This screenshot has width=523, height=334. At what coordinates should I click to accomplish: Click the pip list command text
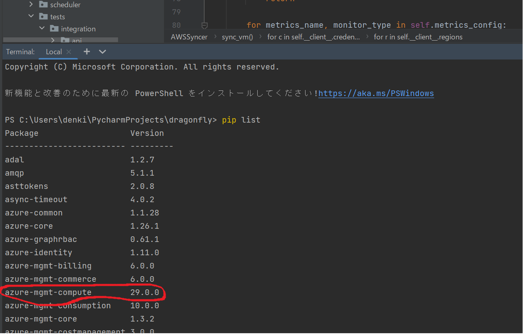coord(241,120)
